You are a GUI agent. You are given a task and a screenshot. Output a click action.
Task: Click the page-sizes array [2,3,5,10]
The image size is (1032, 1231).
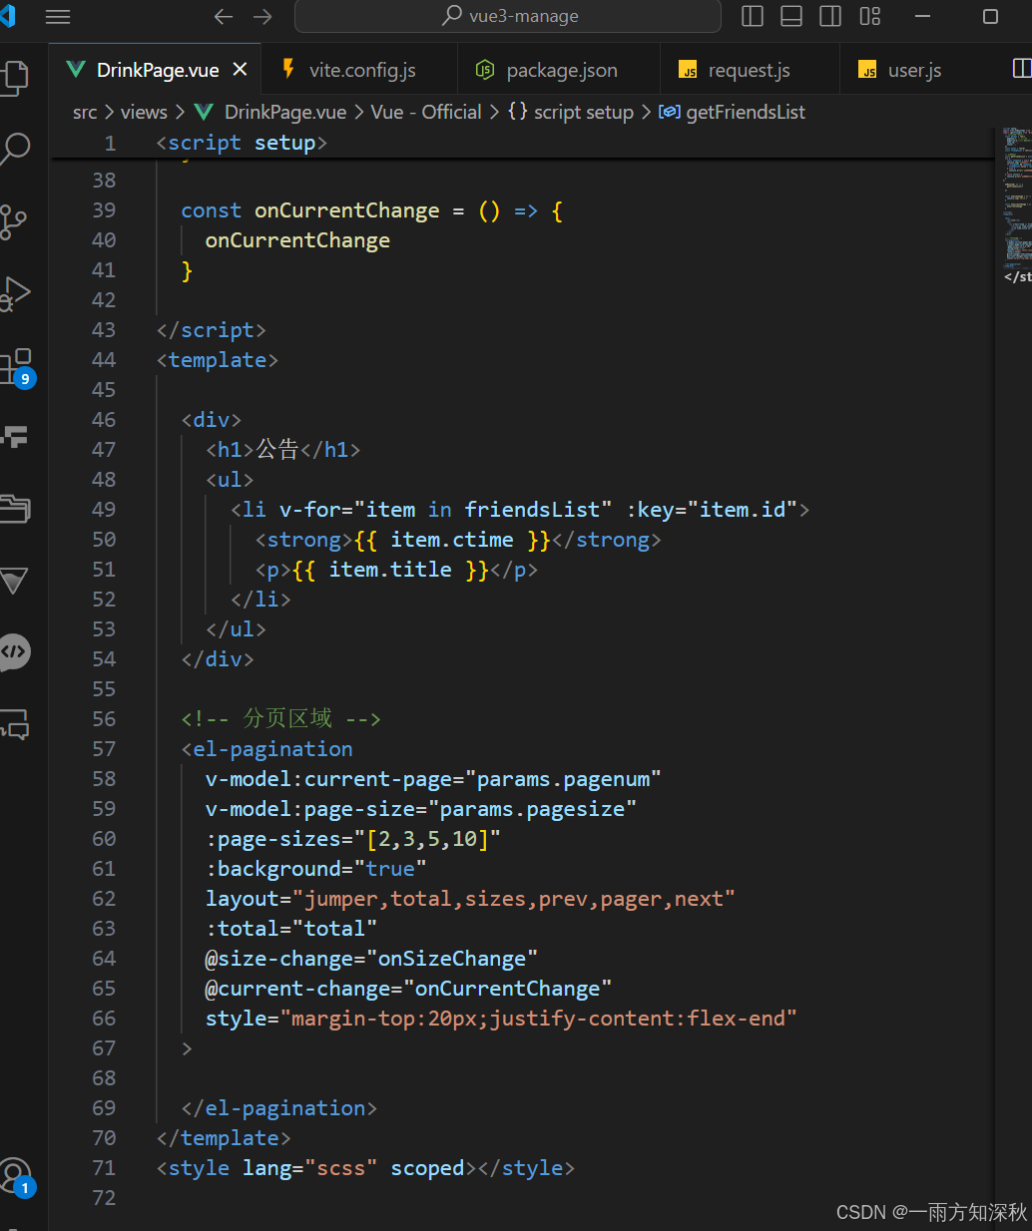[427, 839]
